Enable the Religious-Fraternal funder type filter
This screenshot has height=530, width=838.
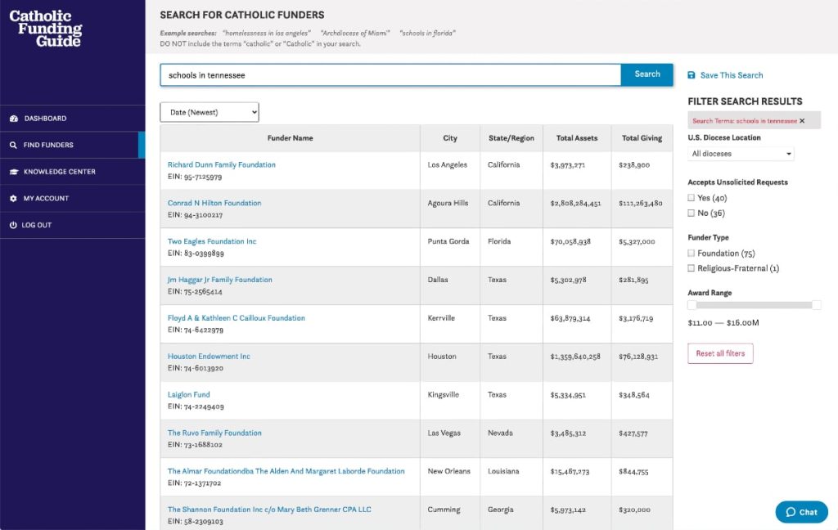click(691, 267)
